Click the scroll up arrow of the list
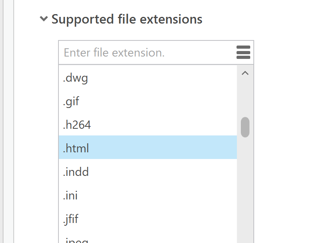This screenshot has width=313, height=243. [x=245, y=73]
